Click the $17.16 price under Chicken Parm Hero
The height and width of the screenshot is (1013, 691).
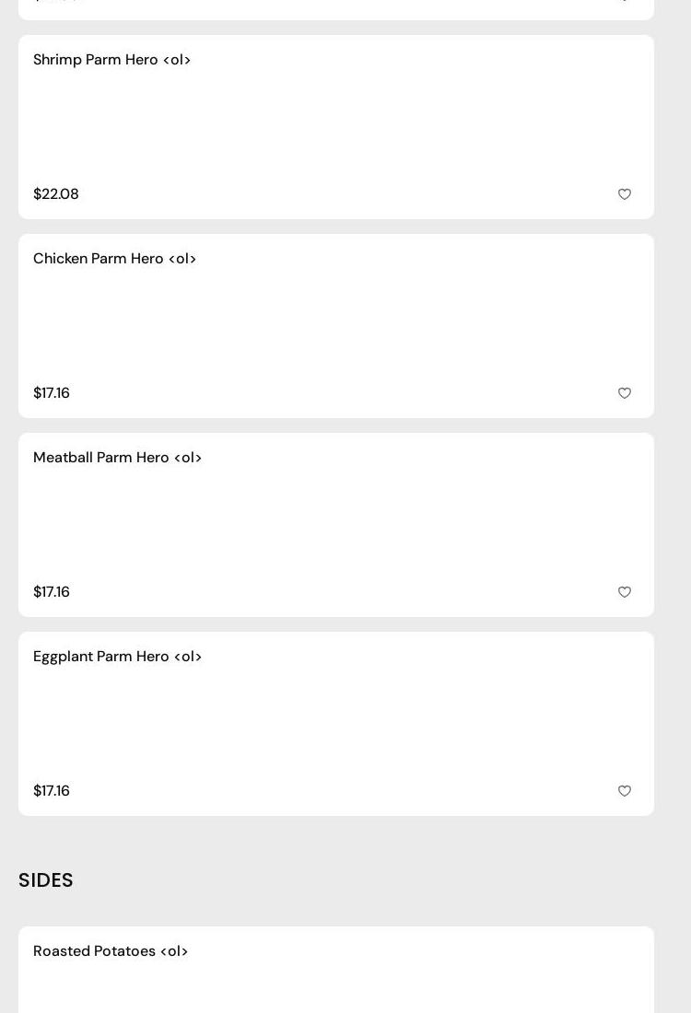(52, 393)
